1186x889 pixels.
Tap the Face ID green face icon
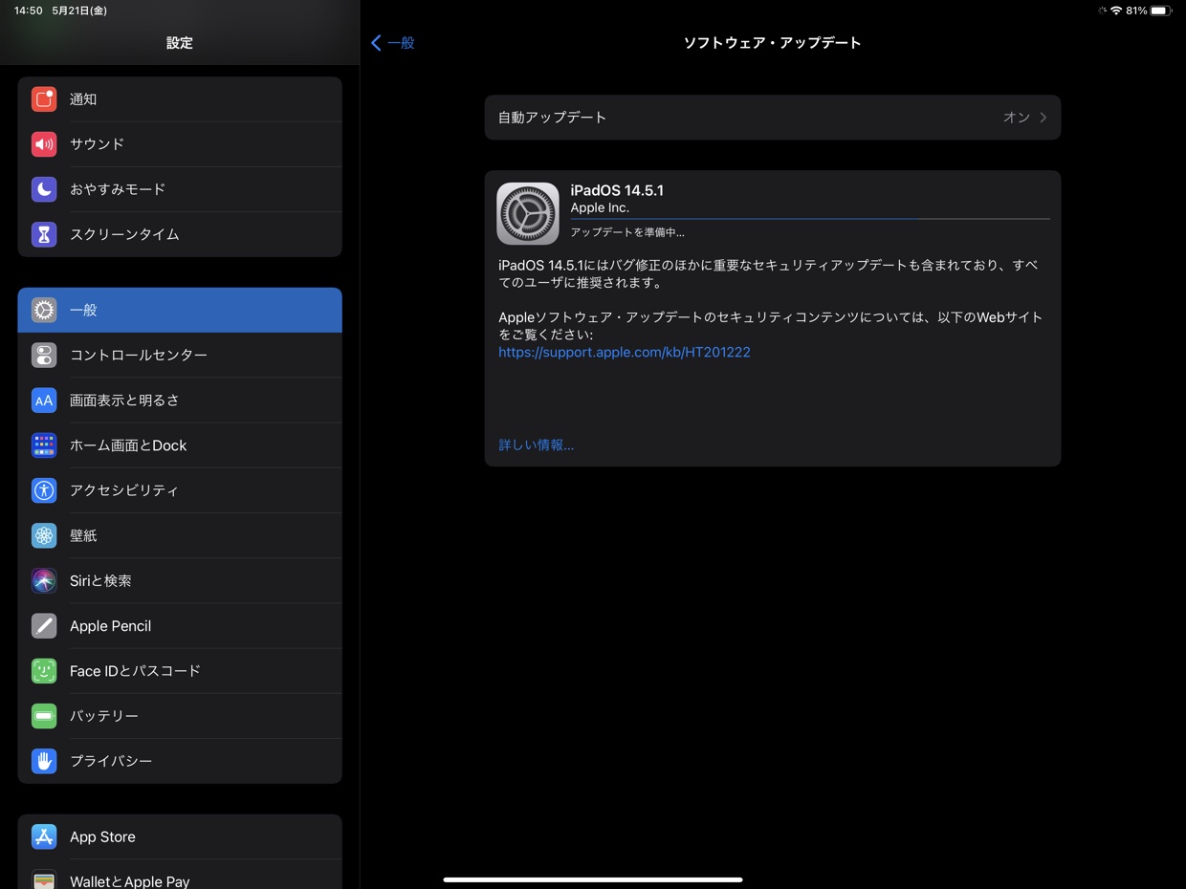(x=44, y=671)
